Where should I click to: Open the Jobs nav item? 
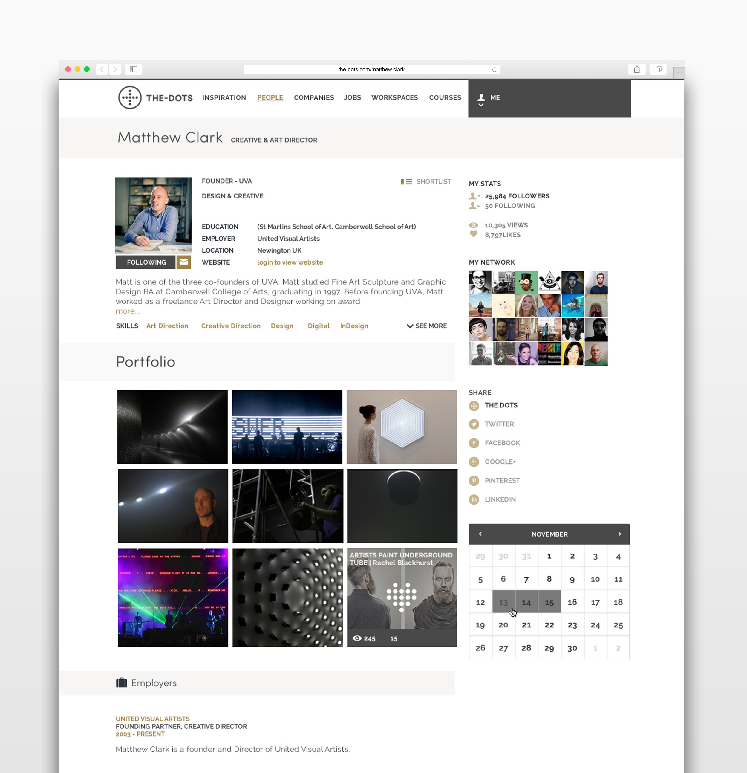[x=352, y=97]
